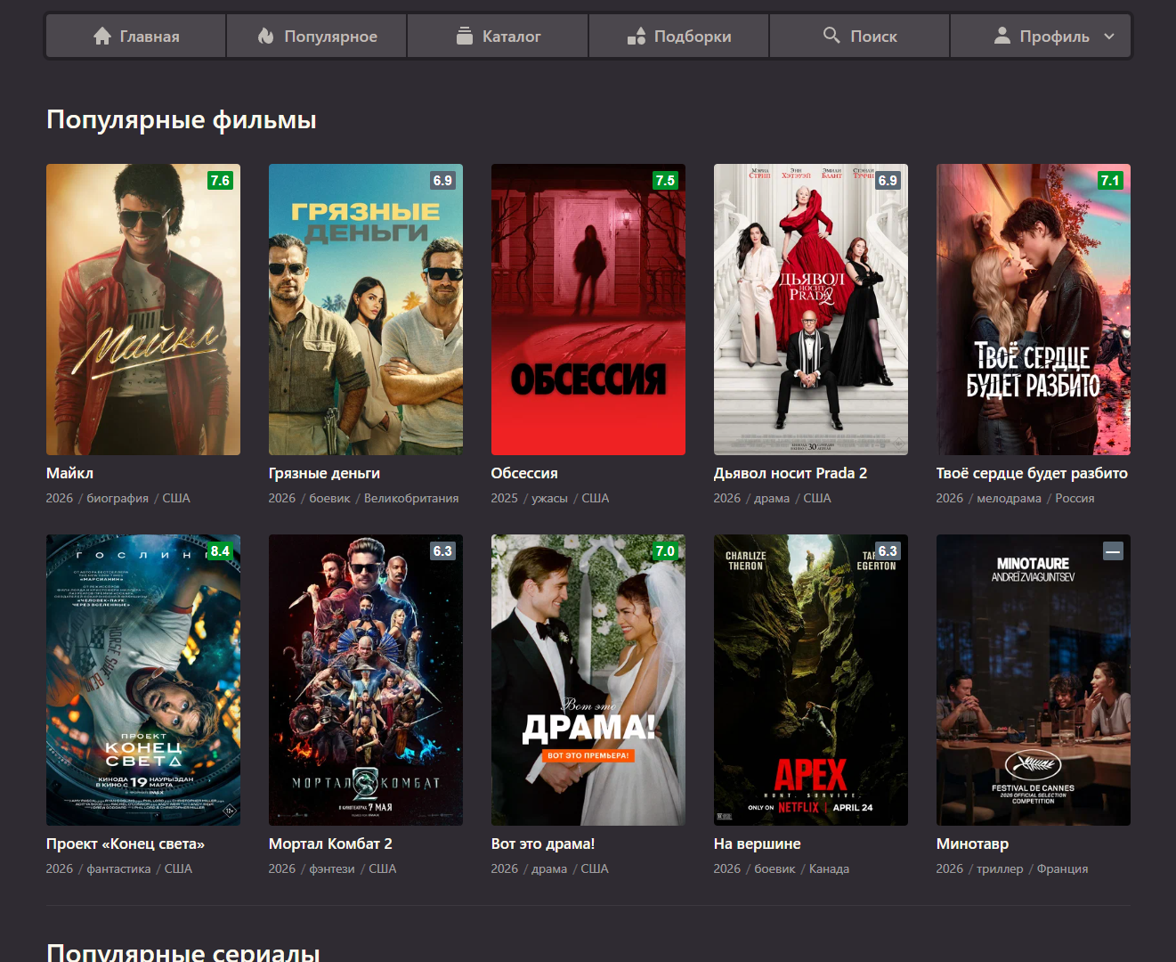Click the 8.4 rating badge

pos(220,550)
